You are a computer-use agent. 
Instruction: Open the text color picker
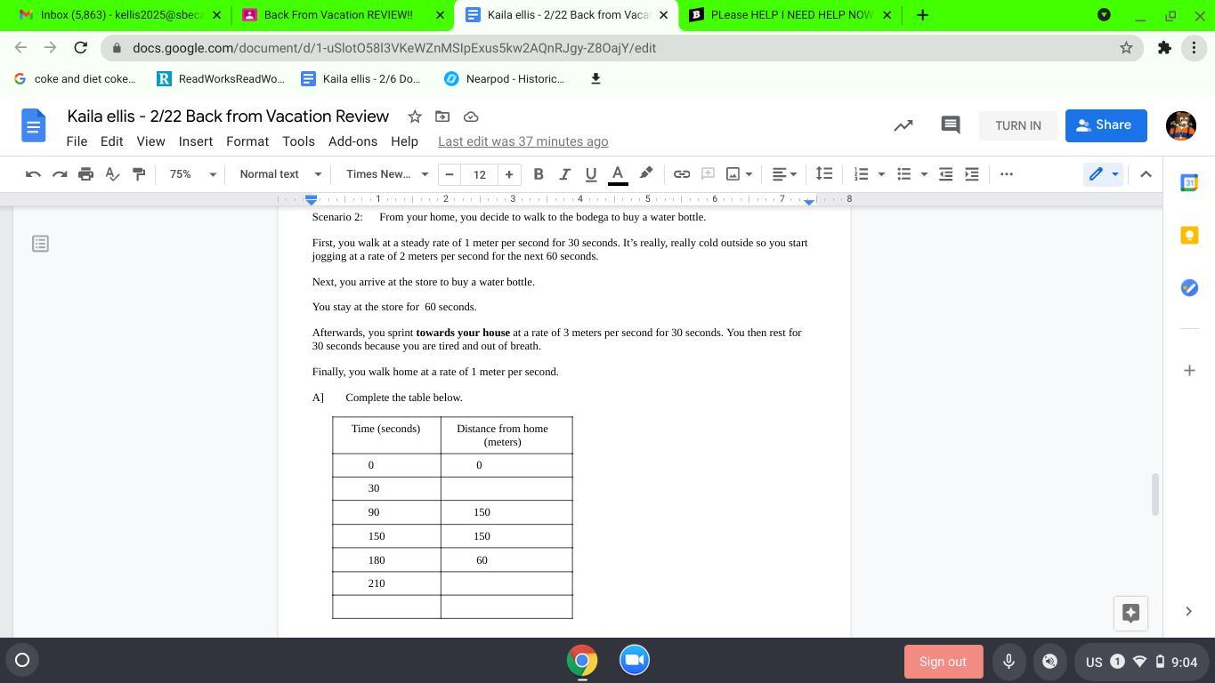pos(618,174)
